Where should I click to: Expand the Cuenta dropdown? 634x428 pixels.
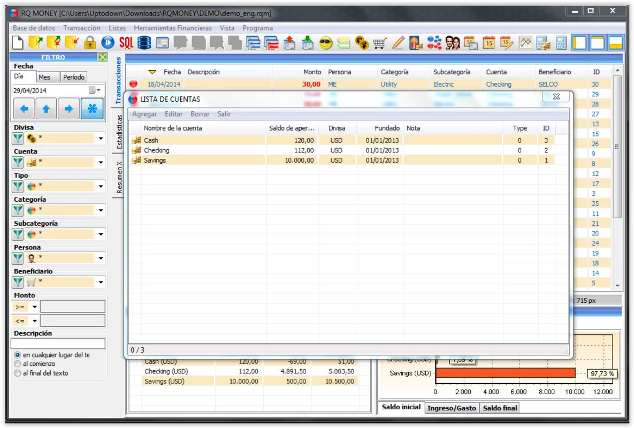[101, 163]
